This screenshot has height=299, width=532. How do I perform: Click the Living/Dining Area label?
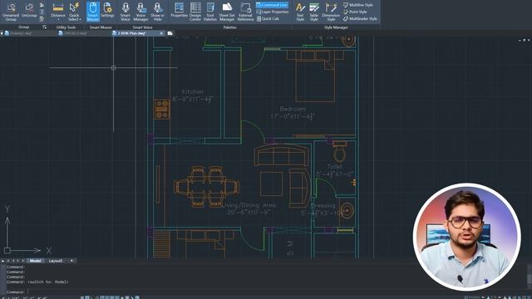click(x=249, y=205)
